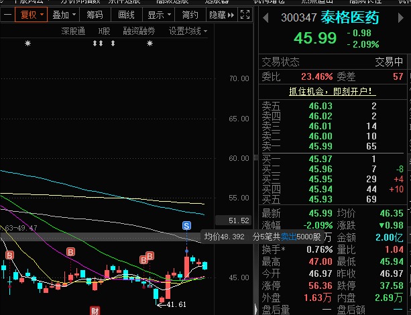Toggle fullscreen chart icon
The image size is (411, 315).
(x=245, y=15)
